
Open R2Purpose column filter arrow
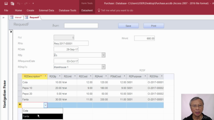(145, 76)
